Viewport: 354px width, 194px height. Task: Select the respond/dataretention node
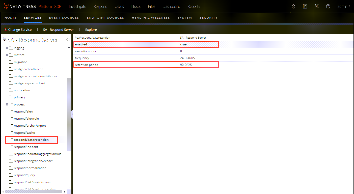(x=31, y=140)
